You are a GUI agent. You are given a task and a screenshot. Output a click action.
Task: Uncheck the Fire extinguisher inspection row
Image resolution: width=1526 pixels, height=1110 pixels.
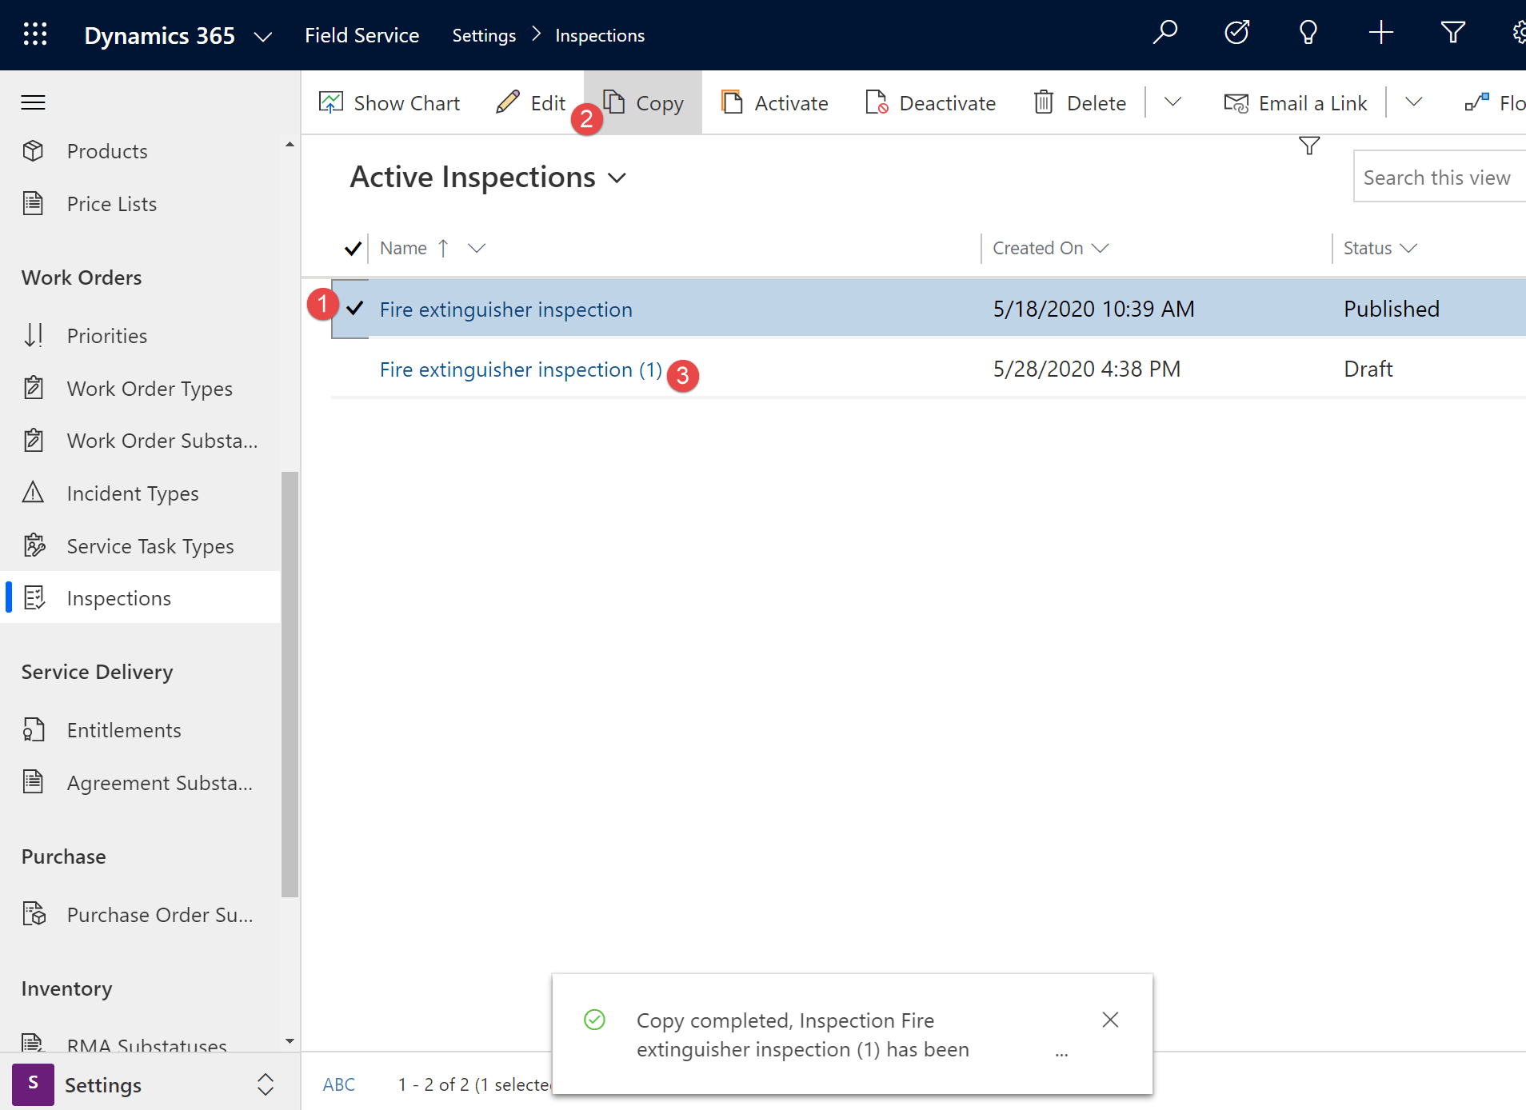tap(354, 308)
